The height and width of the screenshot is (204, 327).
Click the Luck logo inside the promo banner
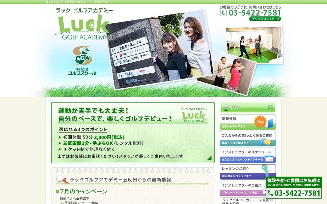pos(194,116)
